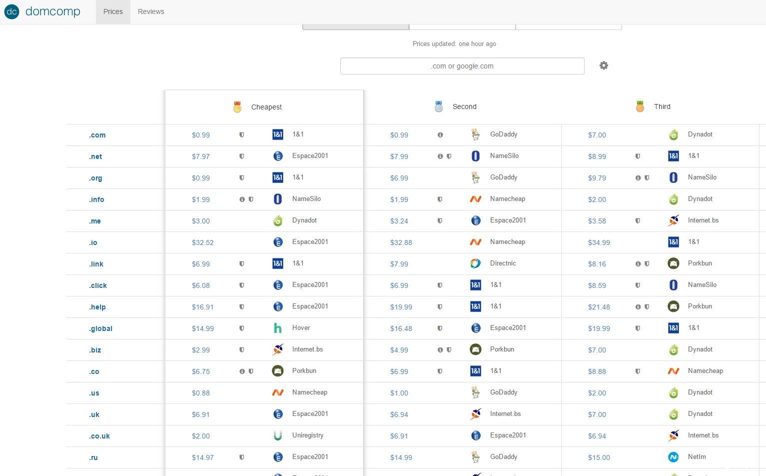Viewport: 766px width, 476px height.
Task: Click the Namecheap logo in the .us row
Action: pos(278,392)
